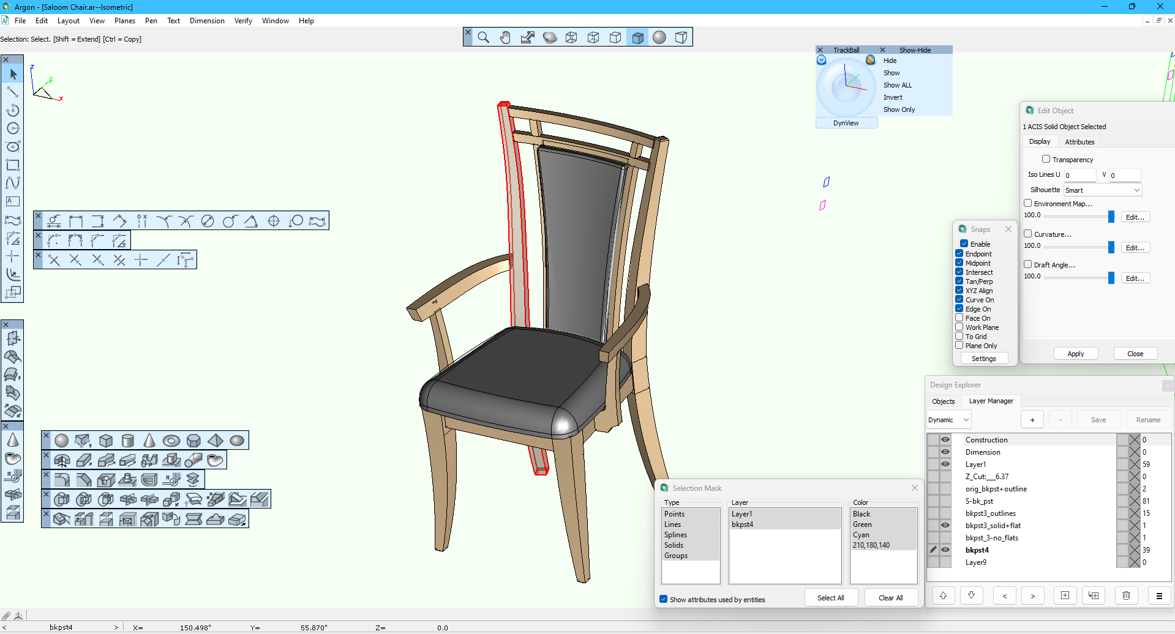This screenshot has width=1175, height=634.
Task: Expand the TrackBall options arrow
Action: click(x=822, y=60)
